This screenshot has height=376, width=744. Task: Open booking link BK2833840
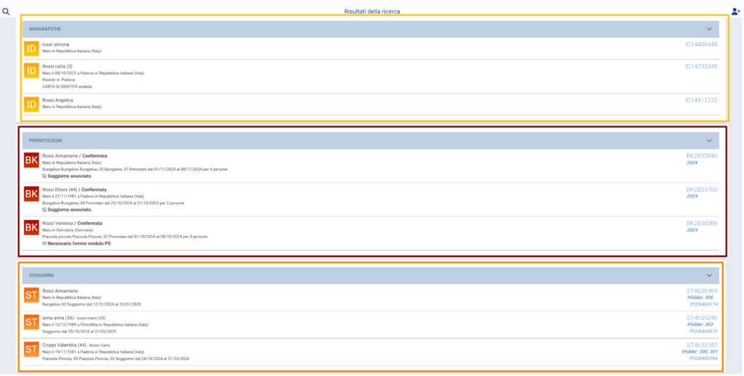(701, 155)
